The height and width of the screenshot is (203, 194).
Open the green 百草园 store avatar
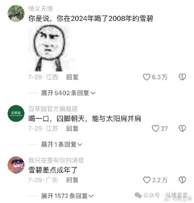point(16,113)
